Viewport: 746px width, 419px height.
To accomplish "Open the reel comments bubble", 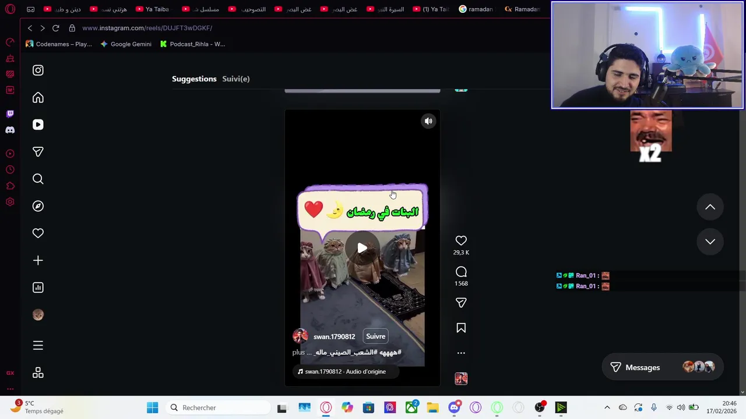I will 461,272.
